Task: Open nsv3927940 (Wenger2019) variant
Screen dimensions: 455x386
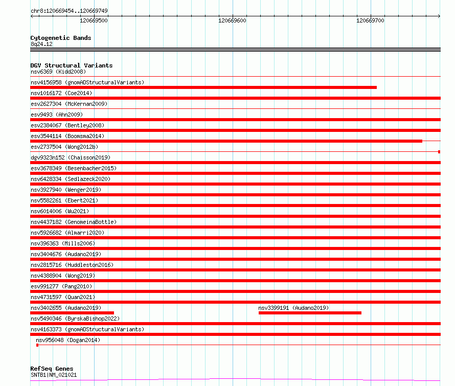Action: click(66, 190)
